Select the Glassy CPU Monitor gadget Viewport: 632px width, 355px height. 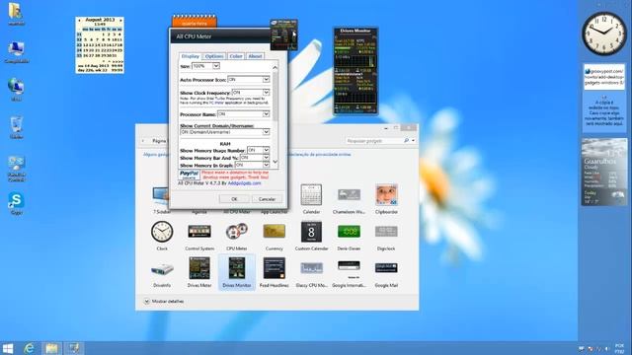click(x=311, y=272)
